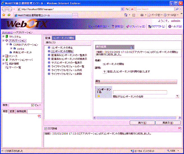Click the domain1 breadcrumb link
184x154 pixels.
pos(7,33)
